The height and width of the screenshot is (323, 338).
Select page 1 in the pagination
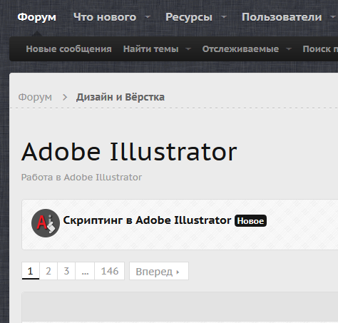31,271
